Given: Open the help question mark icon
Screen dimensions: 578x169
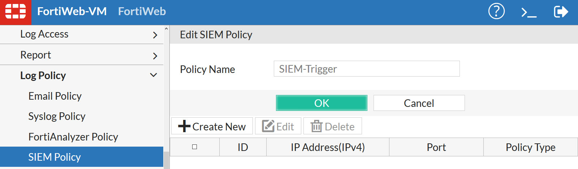Looking at the screenshot, I should [496, 12].
